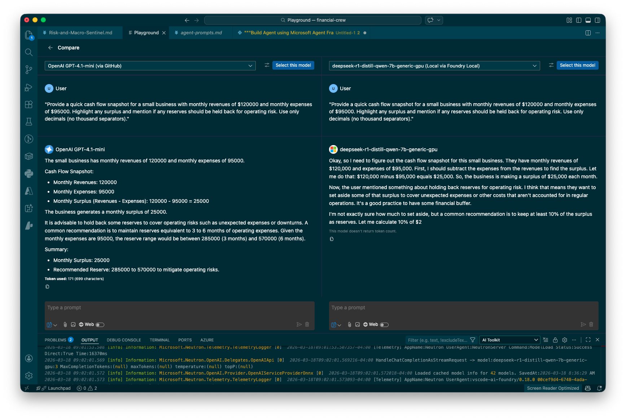
Task: Open the PORTS panel tab
Action: 185,340
